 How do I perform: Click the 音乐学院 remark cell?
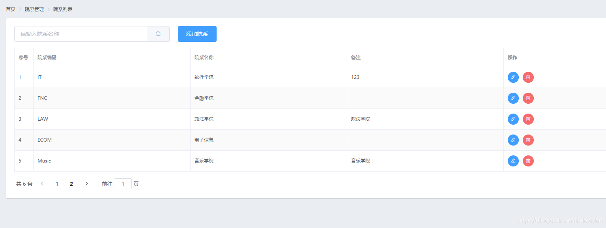point(425,161)
